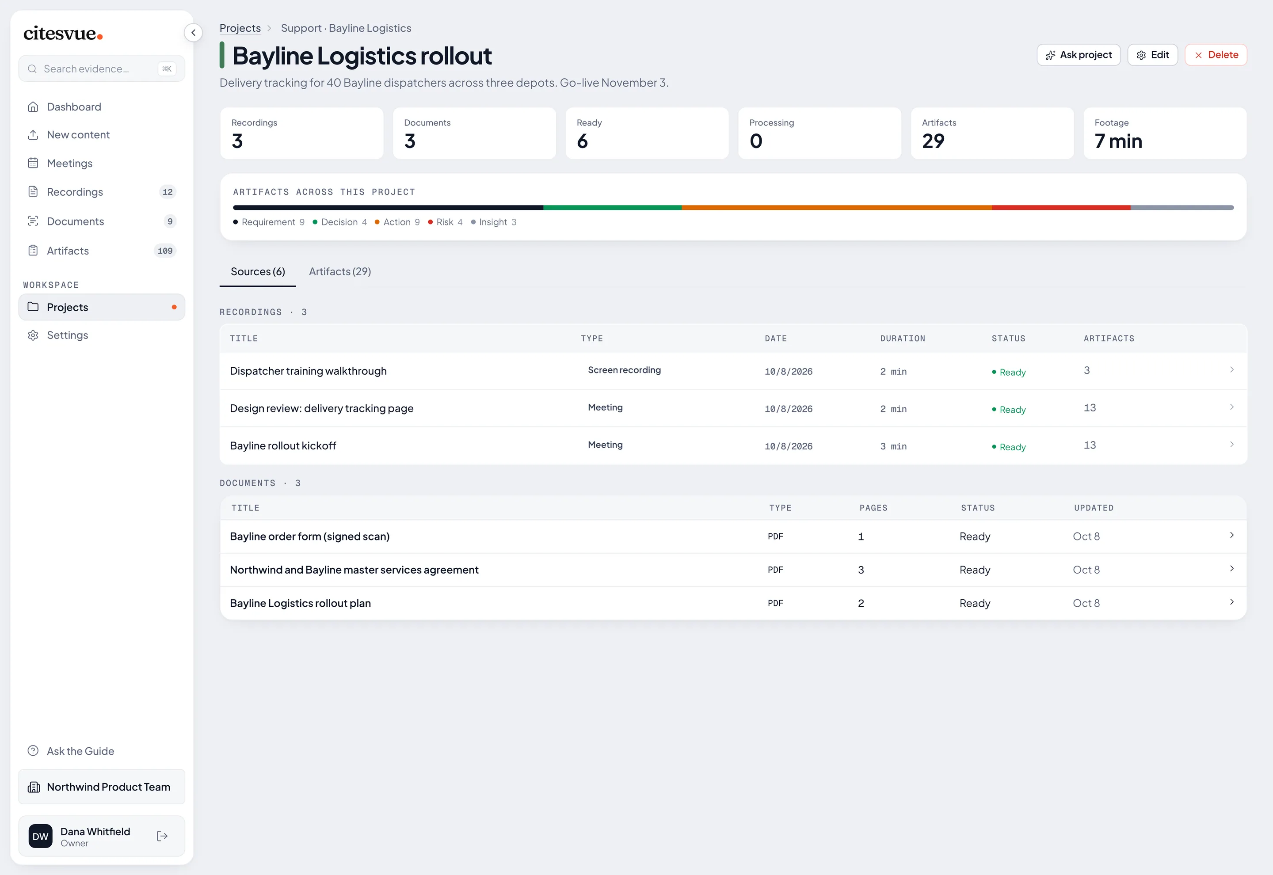Click the orange Action segment of artifacts bar

[x=837, y=208]
